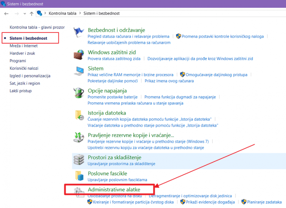Click Upravljanje prostorima za skladištenje
Screen dimensions: 286x208
coord(121,164)
